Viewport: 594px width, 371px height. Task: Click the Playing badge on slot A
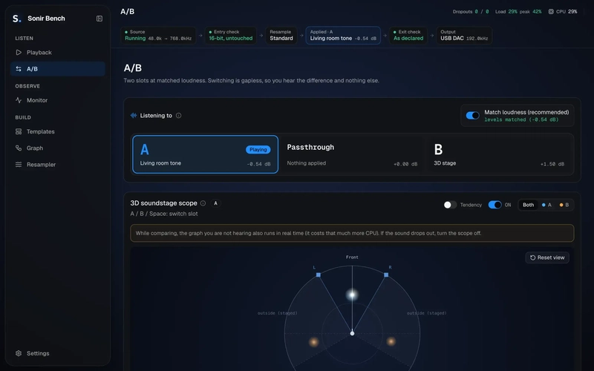[x=258, y=150]
